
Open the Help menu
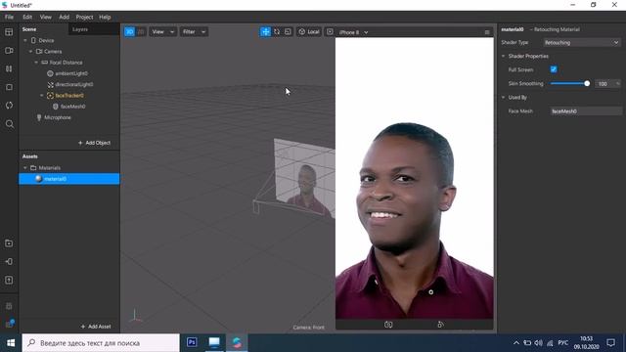(105, 18)
